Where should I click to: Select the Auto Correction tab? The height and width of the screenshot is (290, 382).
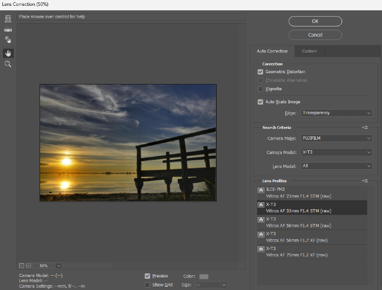tap(272, 51)
